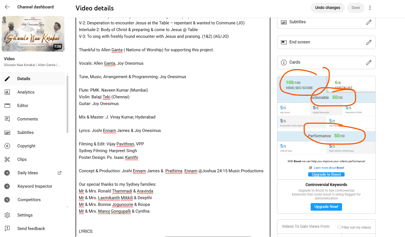This screenshot has height=237, width=405.
Task: Click the Clips scissors icon
Action: 8,159
